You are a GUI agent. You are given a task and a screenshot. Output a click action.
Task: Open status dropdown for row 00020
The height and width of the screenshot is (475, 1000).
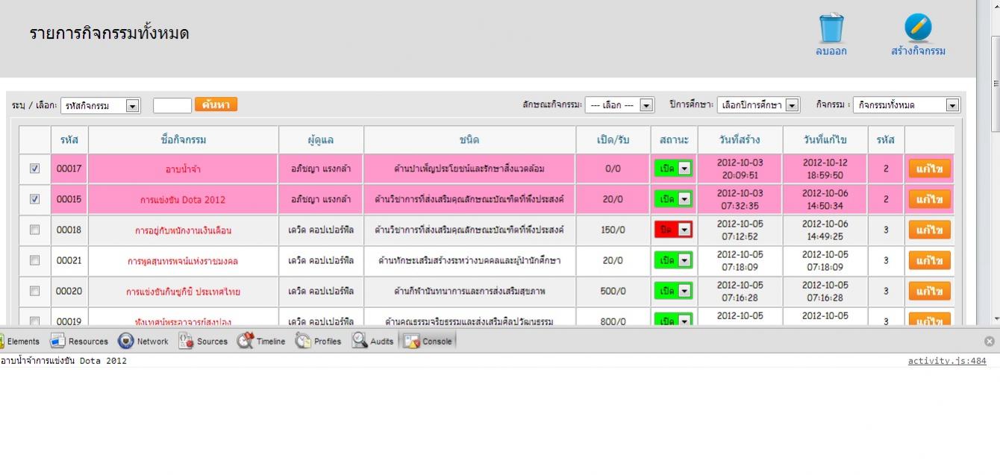point(673,291)
